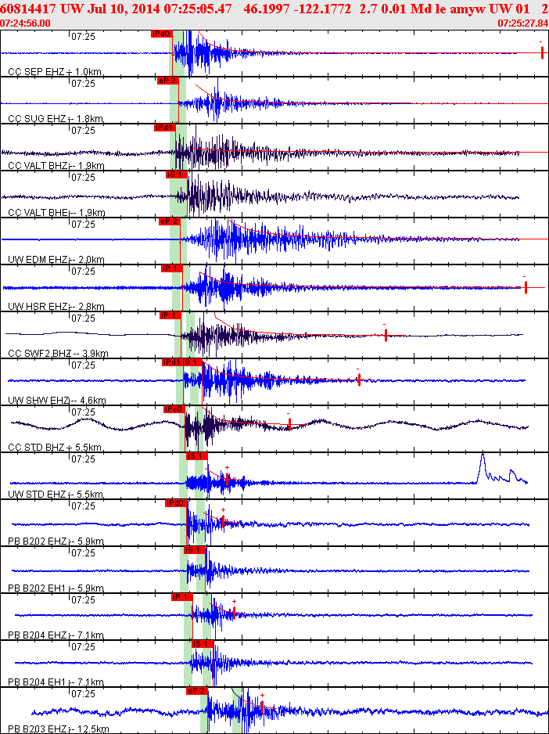Viewport: 549px width, 734px height.
Task: Click the window start time 07:24:56.00
Action: pyautogui.click(x=25, y=23)
